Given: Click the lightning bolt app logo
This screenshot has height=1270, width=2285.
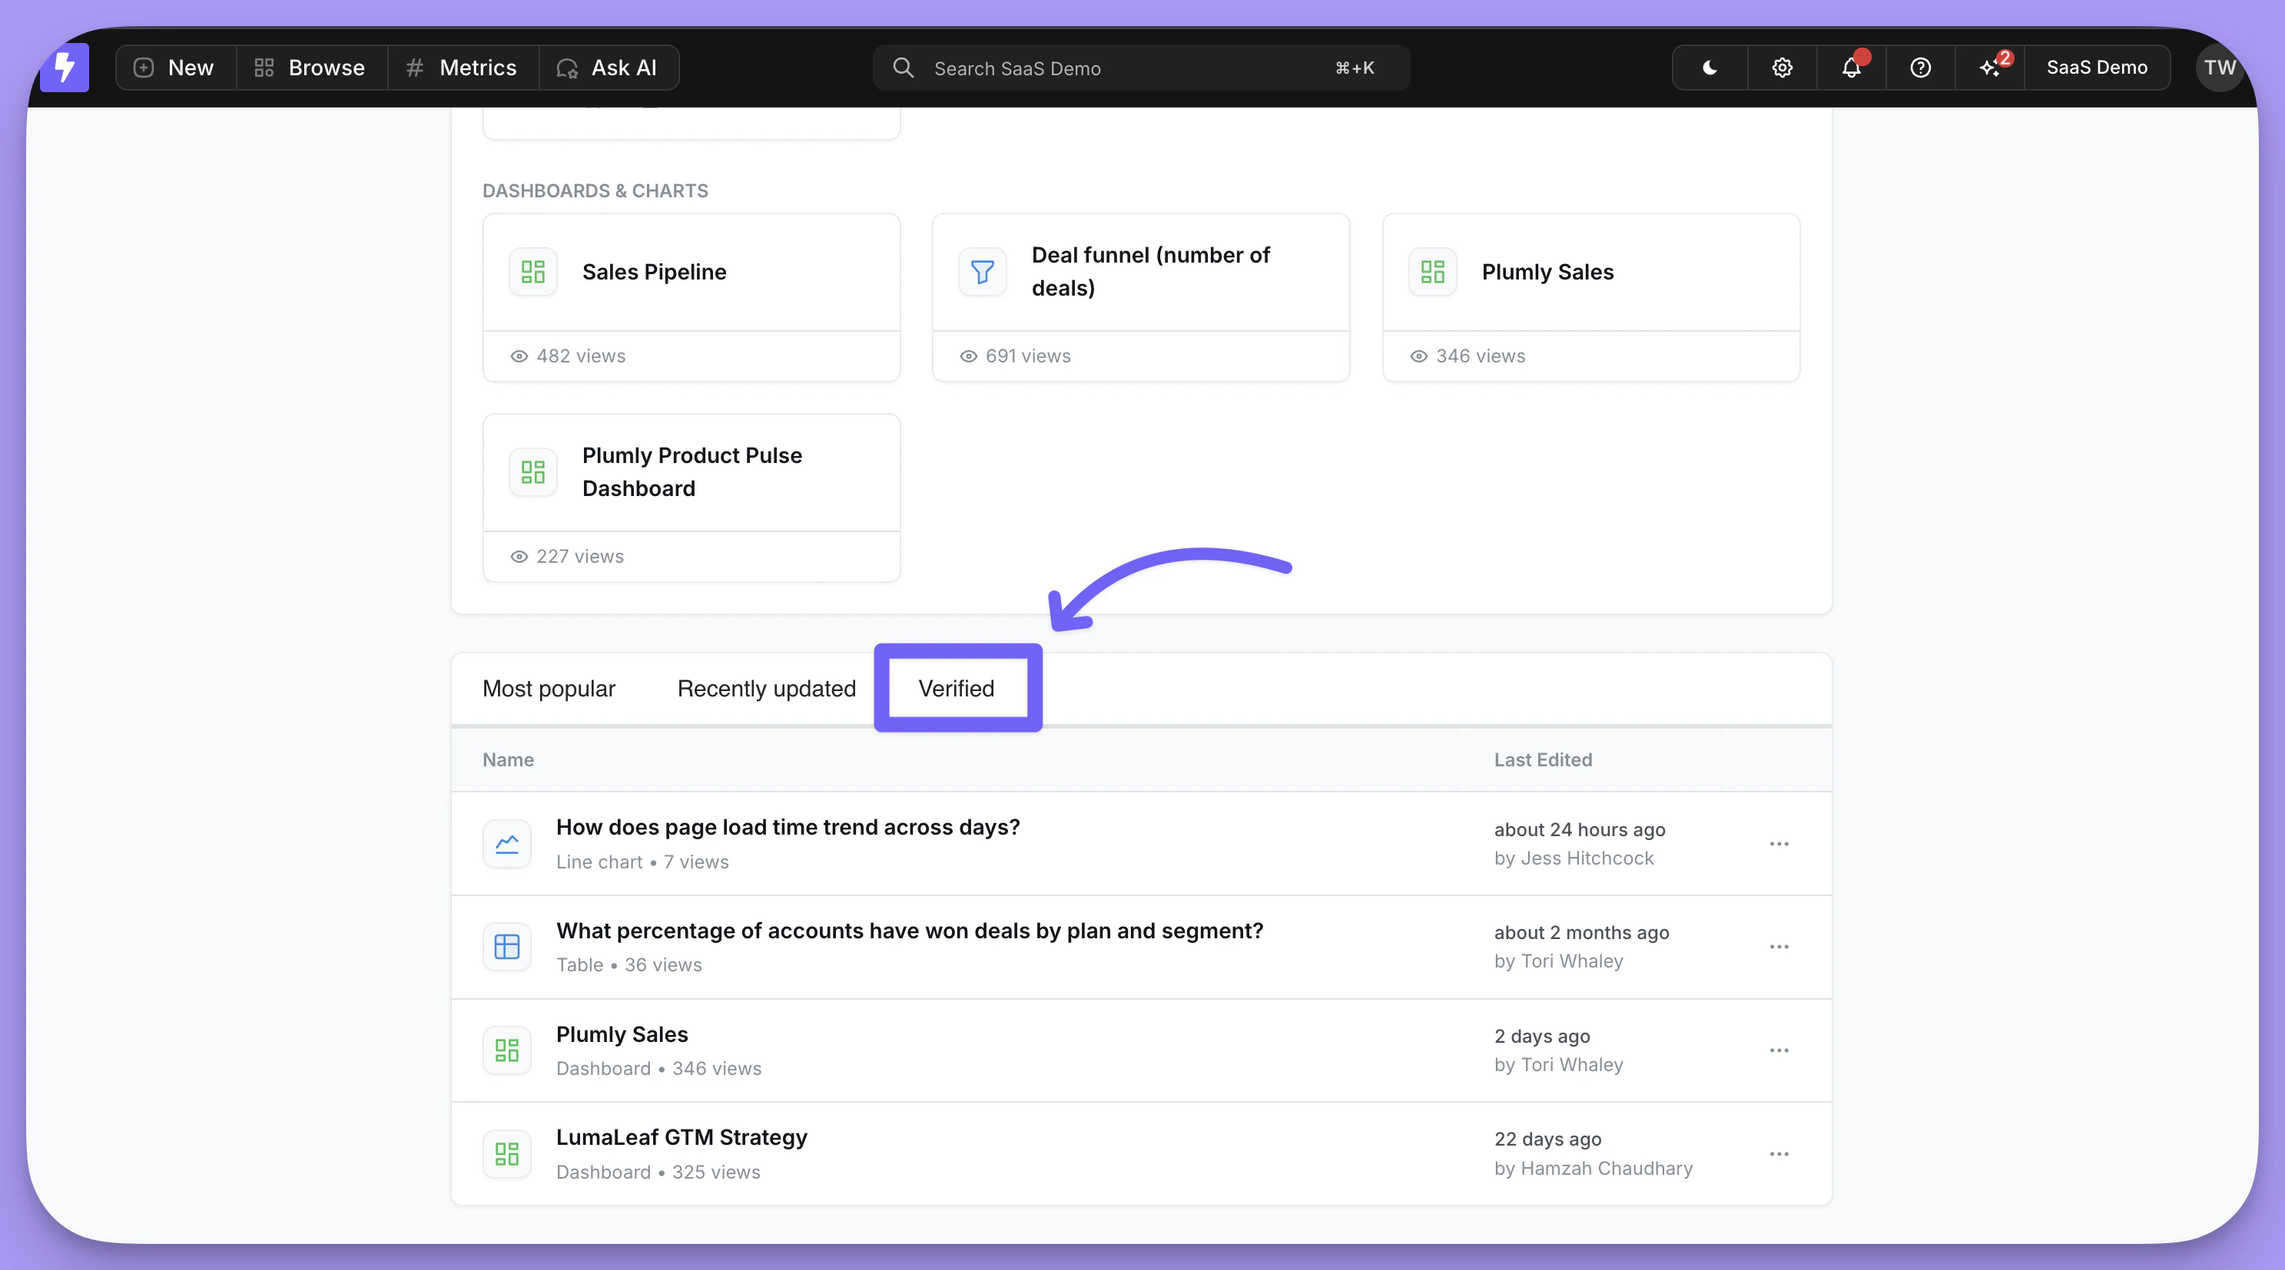Looking at the screenshot, I should click(65, 68).
